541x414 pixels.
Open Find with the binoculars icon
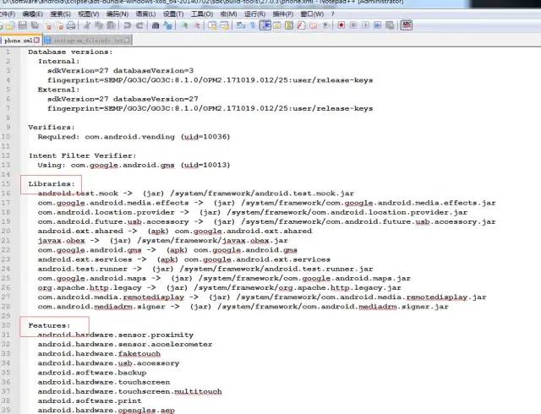click(x=156, y=25)
